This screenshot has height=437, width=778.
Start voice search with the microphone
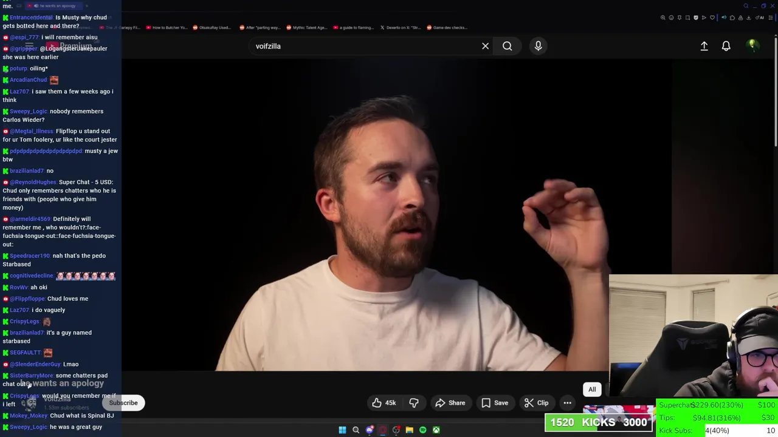point(538,46)
